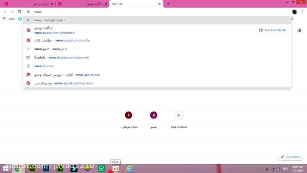Click the Customize button

[x=290, y=157]
